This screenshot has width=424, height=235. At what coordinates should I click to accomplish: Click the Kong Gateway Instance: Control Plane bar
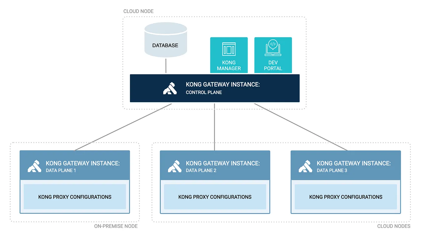tap(214, 88)
